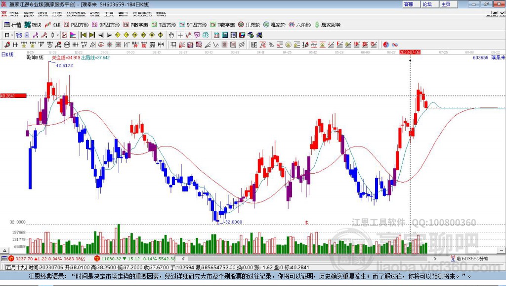
Task: Jump to the first bar arrow
Action: coord(84,35)
